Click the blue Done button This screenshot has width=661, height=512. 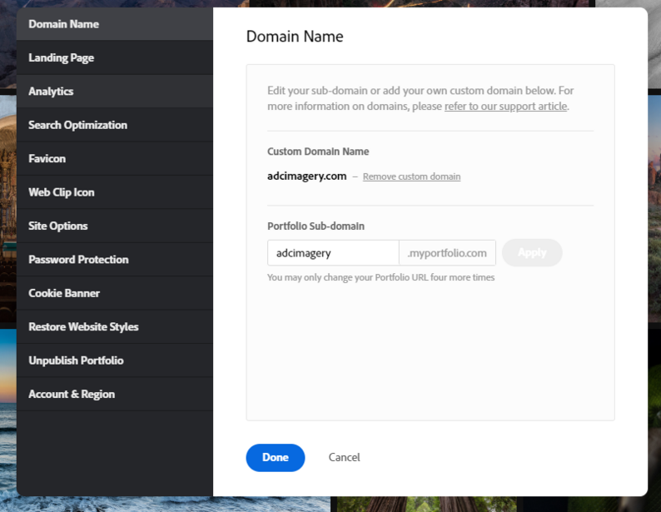[276, 458]
